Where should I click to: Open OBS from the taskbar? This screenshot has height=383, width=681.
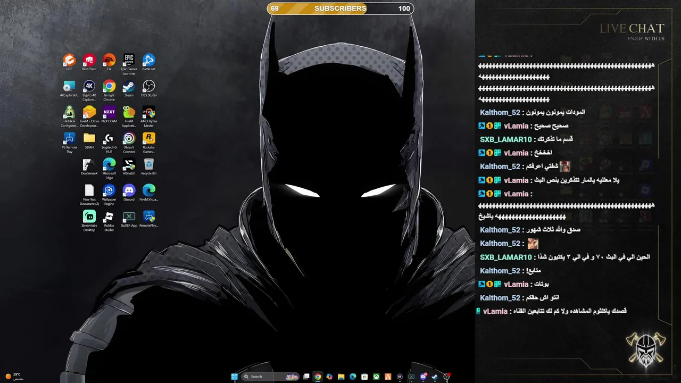click(x=446, y=377)
